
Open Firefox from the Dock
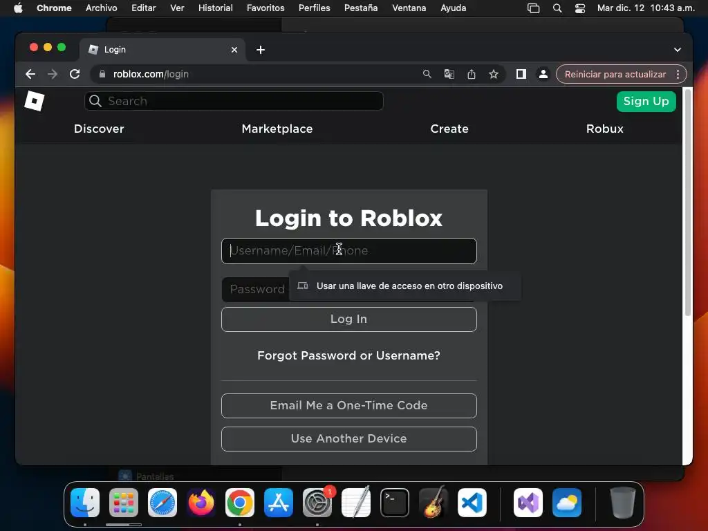(x=201, y=503)
